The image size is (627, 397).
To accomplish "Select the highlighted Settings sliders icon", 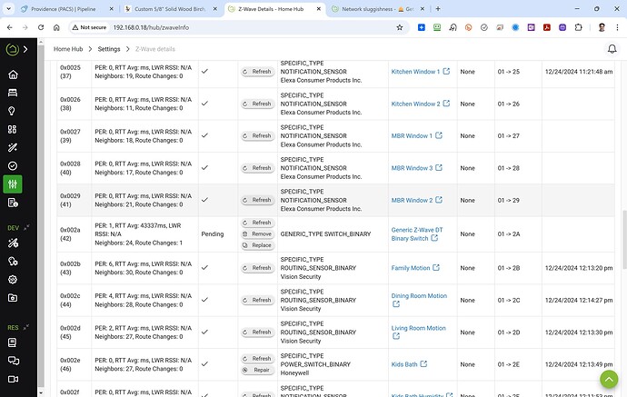I will coord(13,184).
